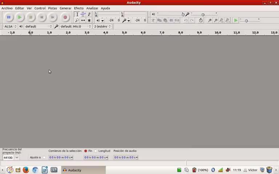279x174 pixels.
Task: Open the Control menu
Action: [40, 8]
